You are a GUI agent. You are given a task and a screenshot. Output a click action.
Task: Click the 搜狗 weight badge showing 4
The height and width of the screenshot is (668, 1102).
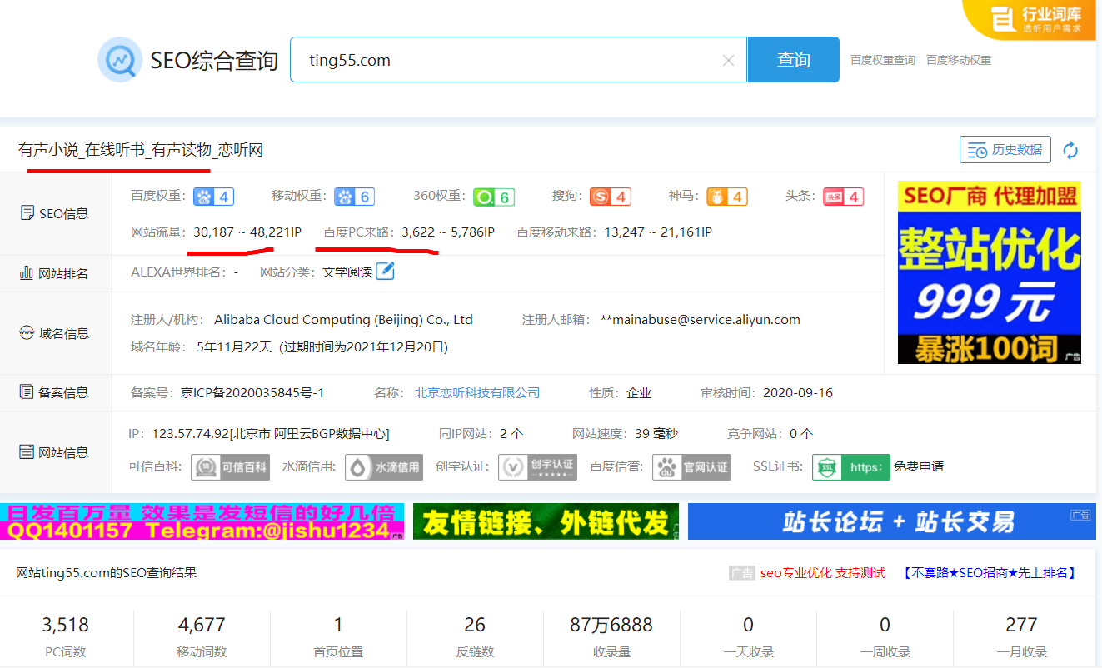611,197
